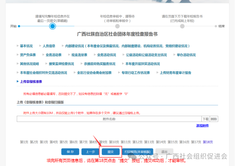This screenshot has width=235, height=166.
Task: Go to page link 第18页
Action: pos(208,142)
